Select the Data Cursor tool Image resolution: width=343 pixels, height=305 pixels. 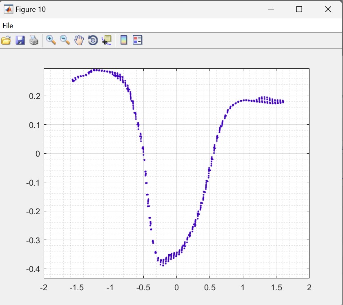[x=107, y=40]
